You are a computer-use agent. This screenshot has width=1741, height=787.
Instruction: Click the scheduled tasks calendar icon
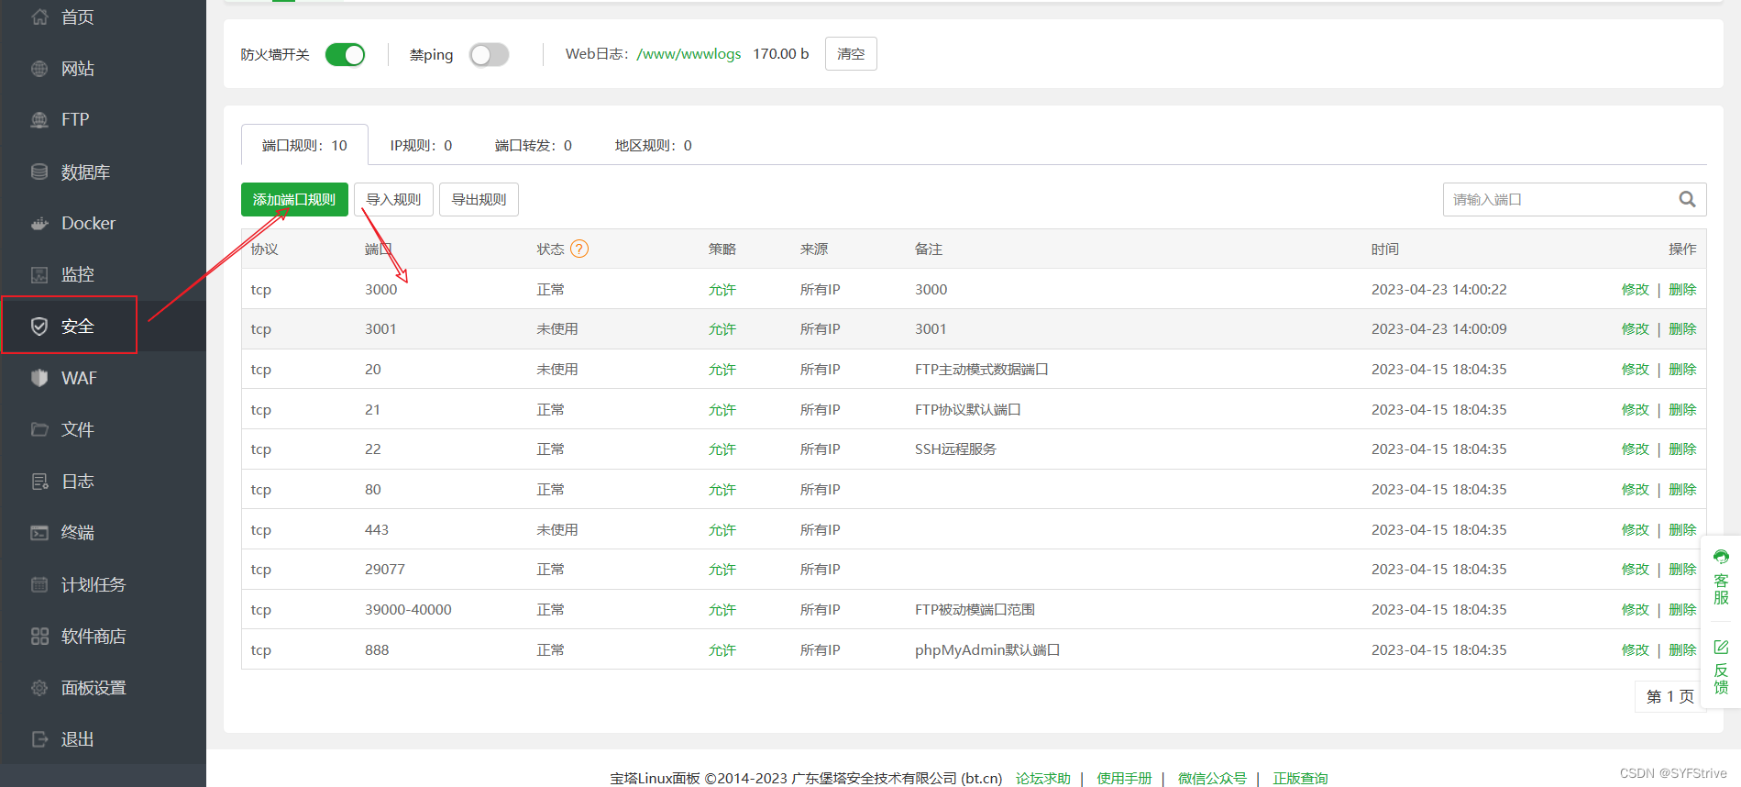(39, 584)
